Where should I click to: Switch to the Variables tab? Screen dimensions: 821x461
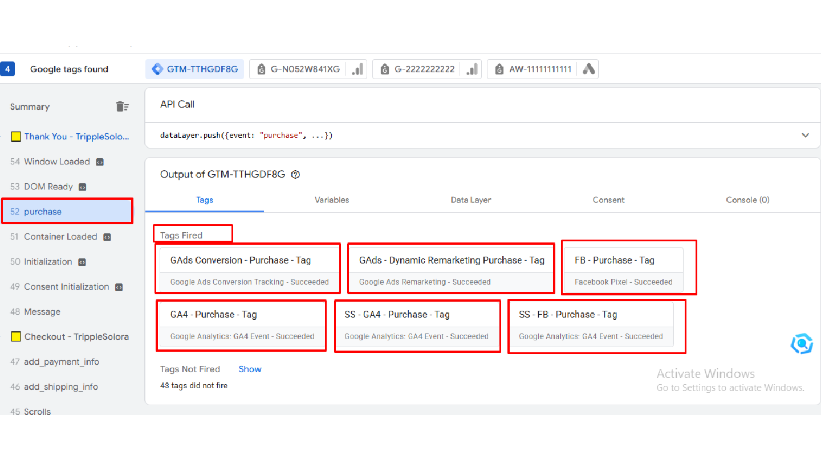[332, 200]
